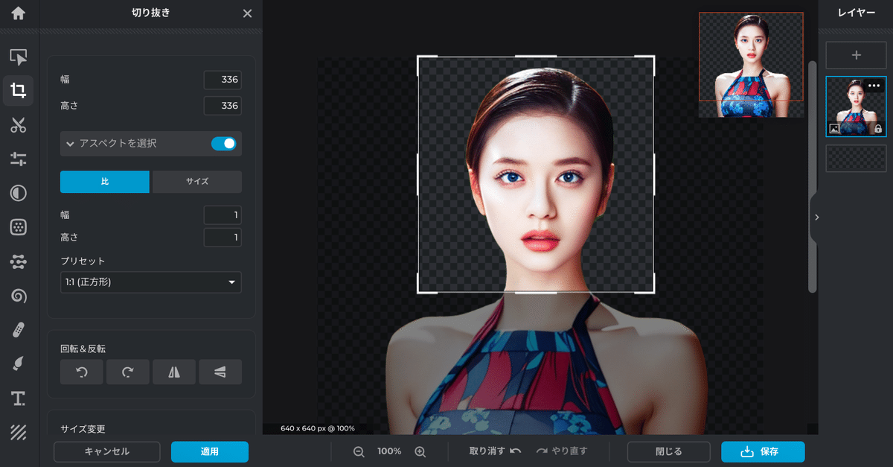Open the half-circle Filter tool
This screenshot has width=893, height=467.
tap(18, 194)
